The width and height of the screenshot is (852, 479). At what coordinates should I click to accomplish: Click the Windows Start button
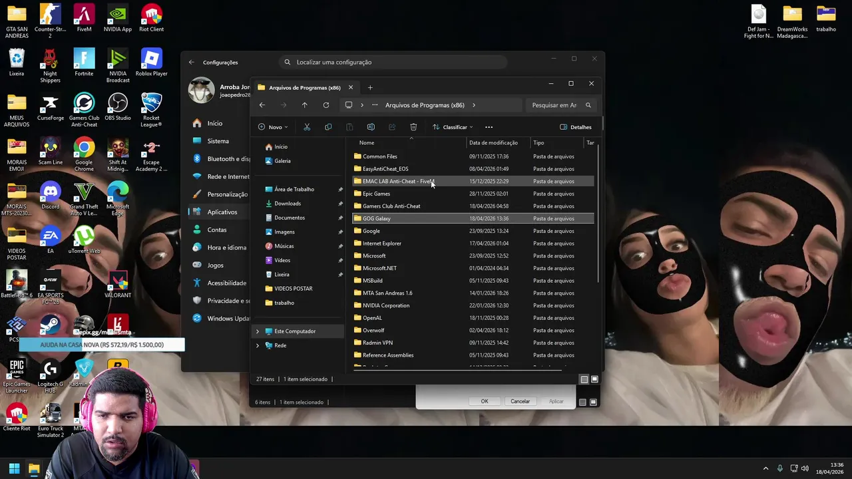click(x=14, y=469)
